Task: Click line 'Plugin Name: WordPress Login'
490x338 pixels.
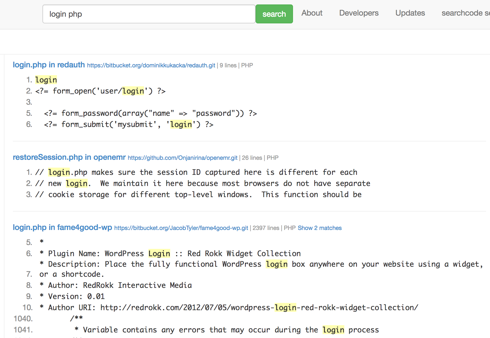Action: [x=170, y=254]
